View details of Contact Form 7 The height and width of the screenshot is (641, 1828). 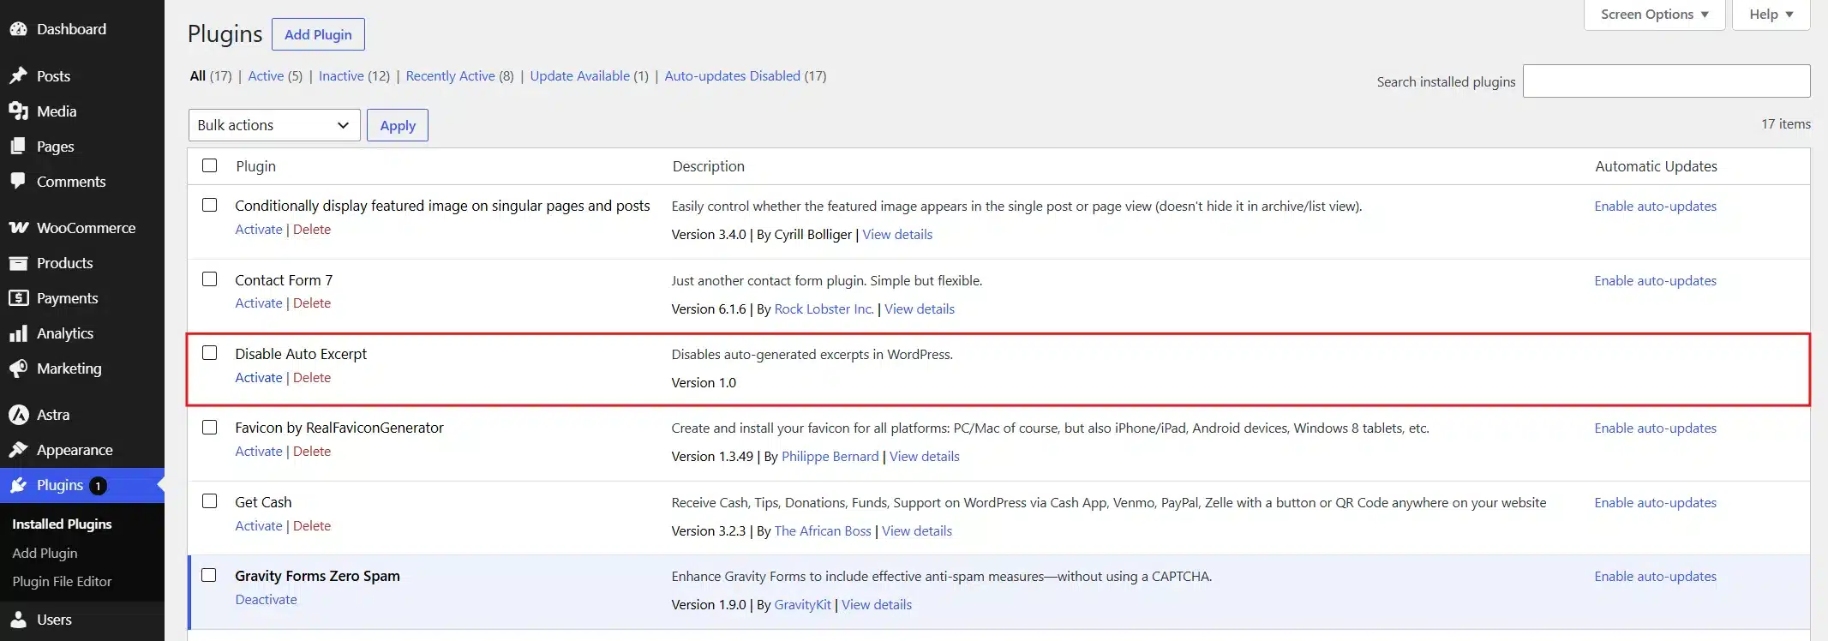[x=920, y=309]
